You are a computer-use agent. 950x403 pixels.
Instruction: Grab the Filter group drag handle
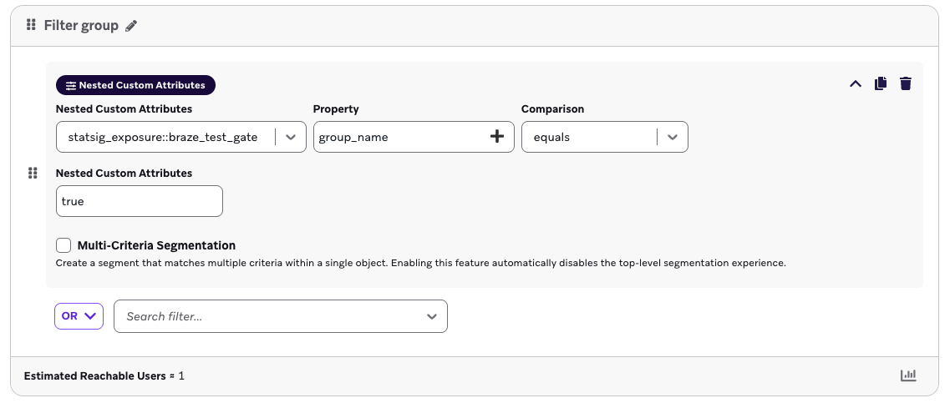point(31,25)
